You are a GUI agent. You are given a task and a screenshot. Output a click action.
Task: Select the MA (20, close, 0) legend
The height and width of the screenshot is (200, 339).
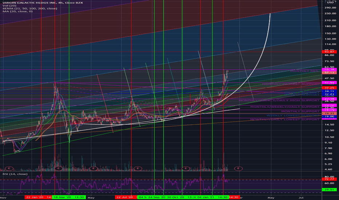point(17,11)
